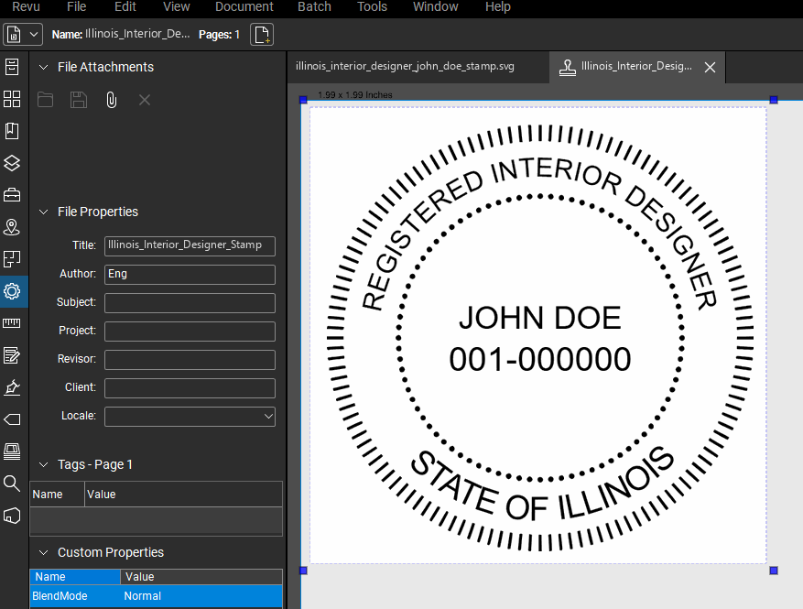Delete attachment with the X icon

[145, 100]
